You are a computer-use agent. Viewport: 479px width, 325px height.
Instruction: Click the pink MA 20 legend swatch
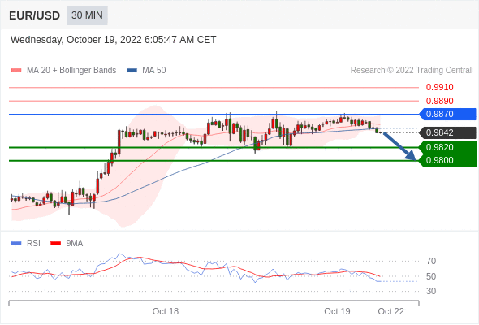[x=16, y=71]
